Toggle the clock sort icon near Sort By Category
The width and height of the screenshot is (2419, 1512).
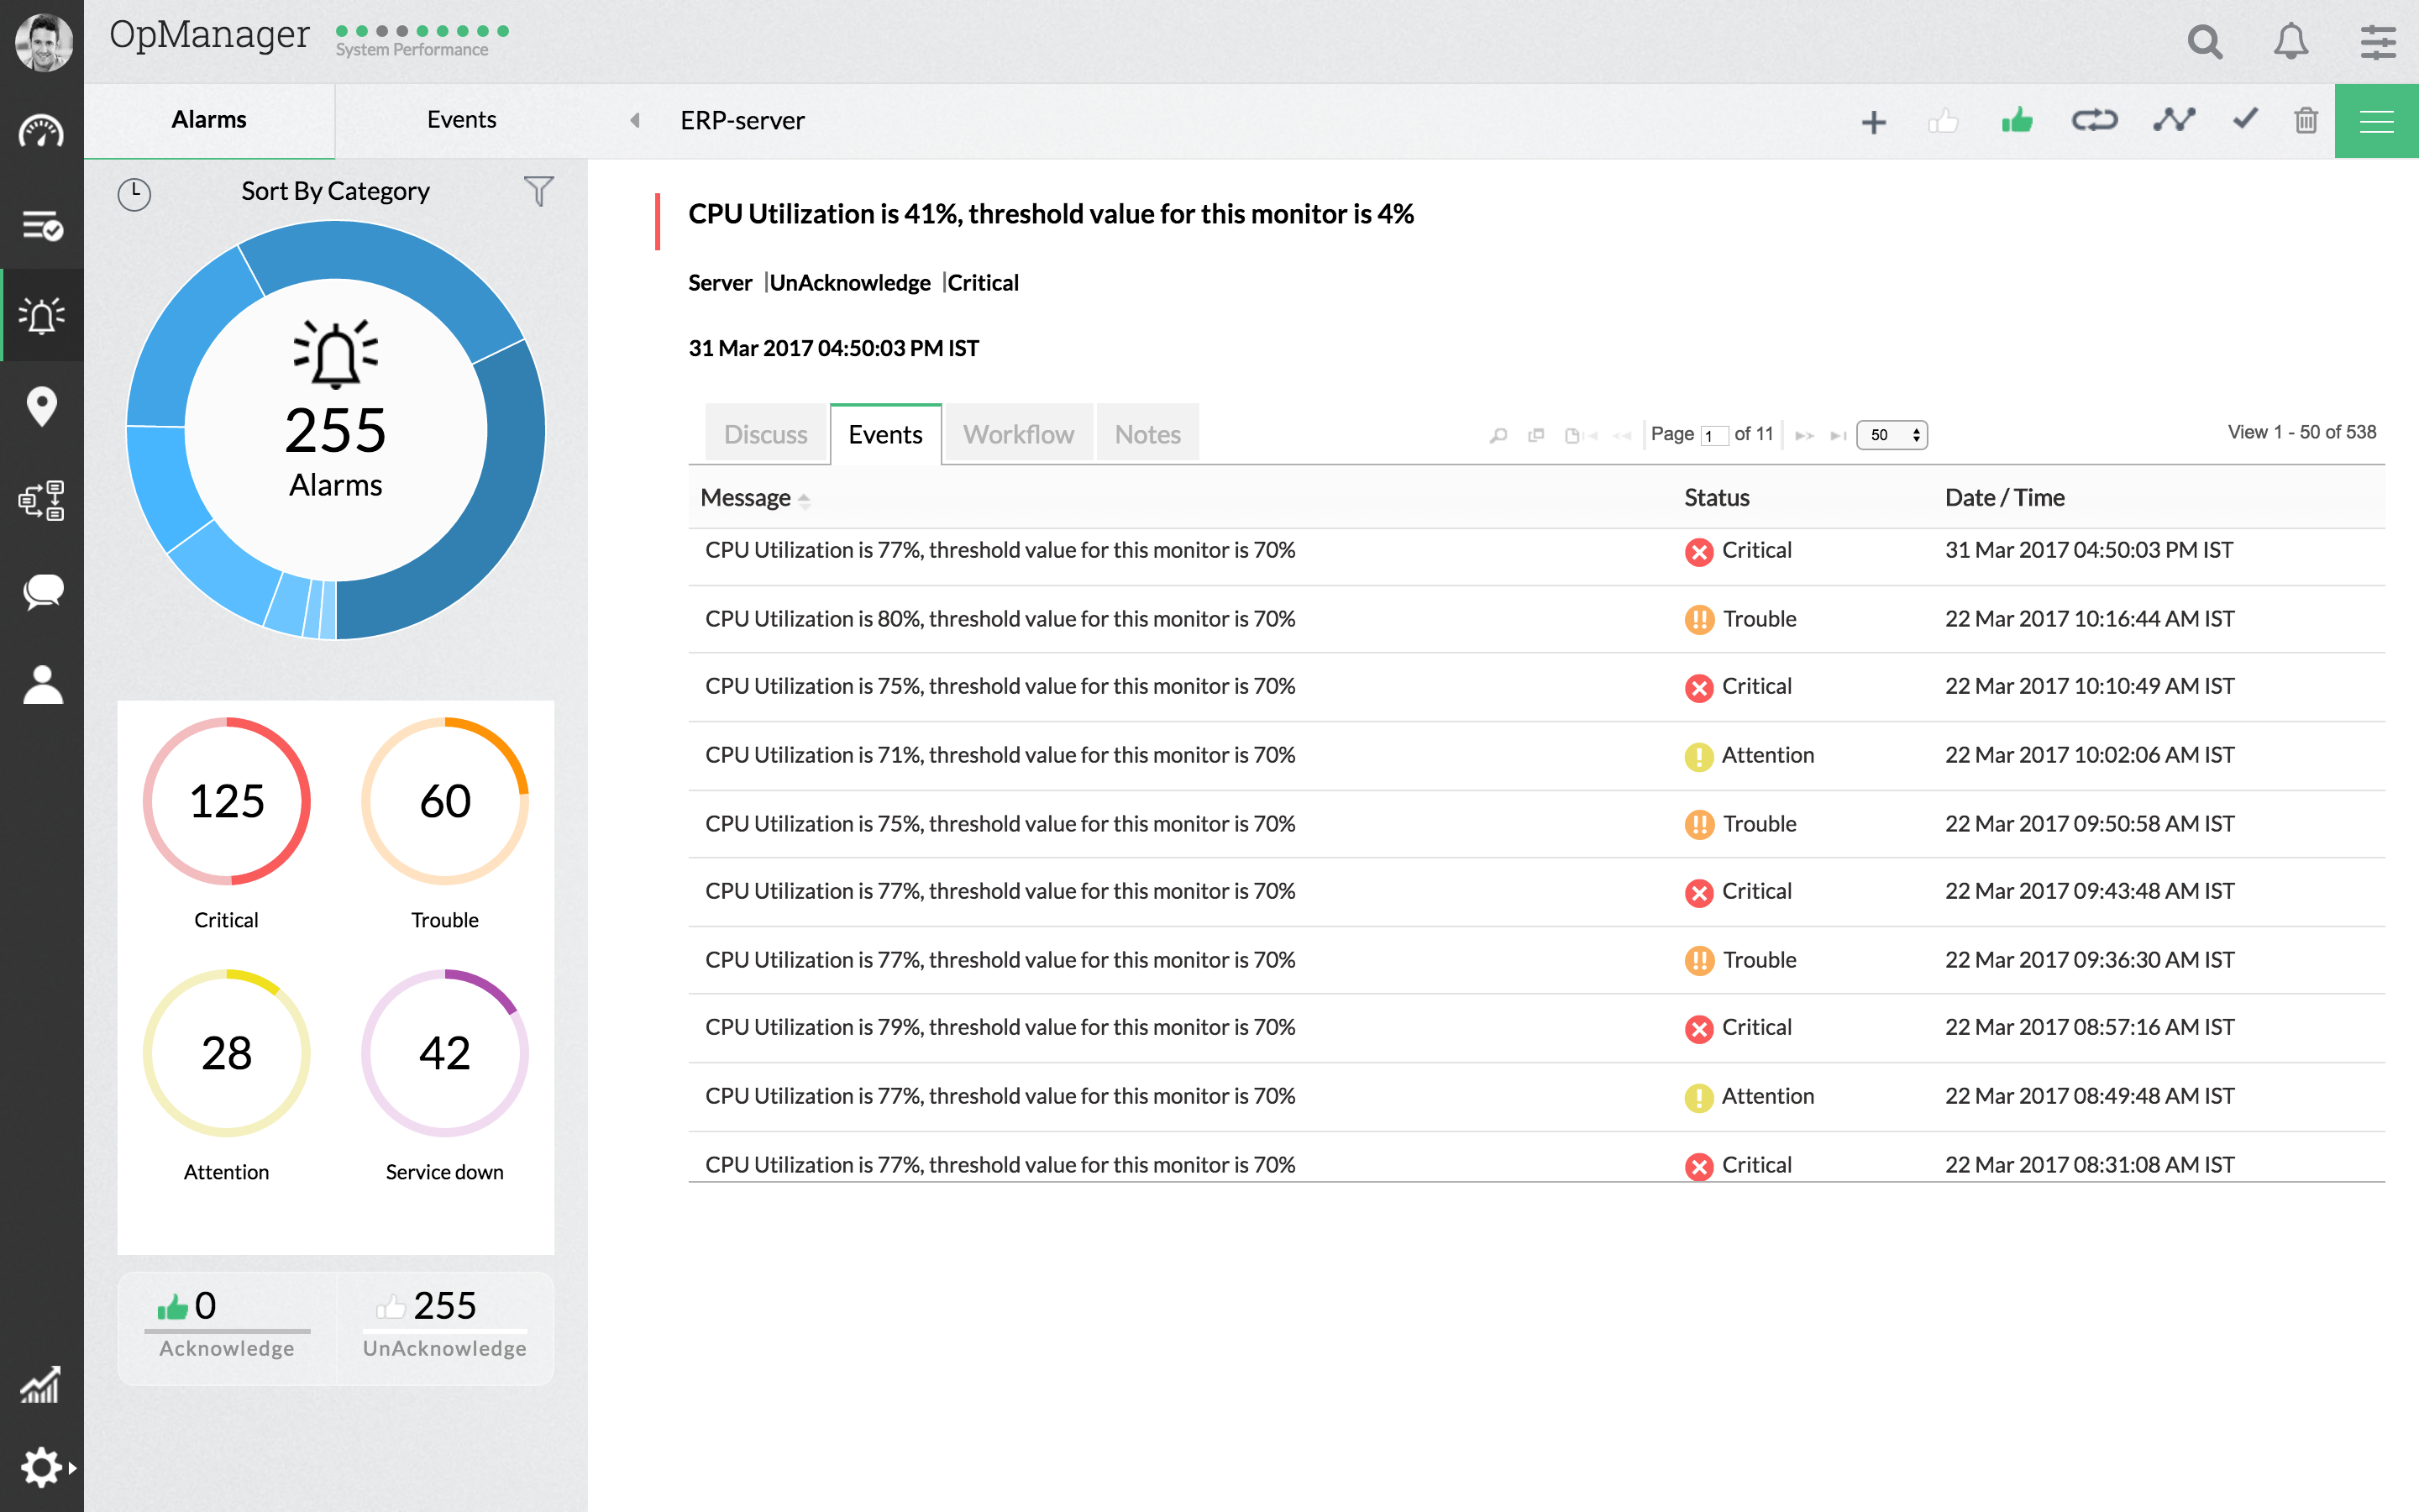134,194
